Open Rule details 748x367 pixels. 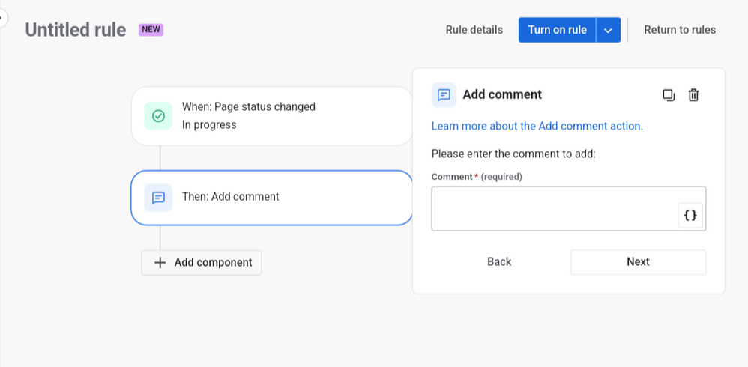point(474,31)
